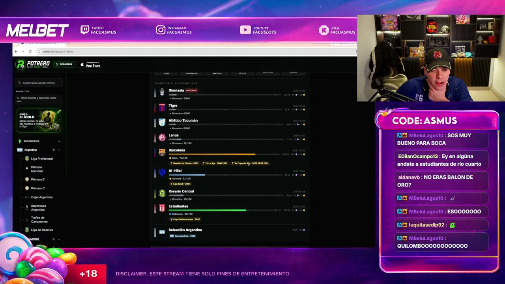Click the Potrero logo in the site header
This screenshot has width=505, height=284.
click(x=33, y=64)
